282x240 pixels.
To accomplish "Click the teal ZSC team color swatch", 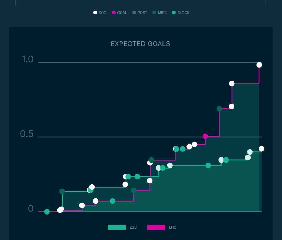I will (117, 227).
